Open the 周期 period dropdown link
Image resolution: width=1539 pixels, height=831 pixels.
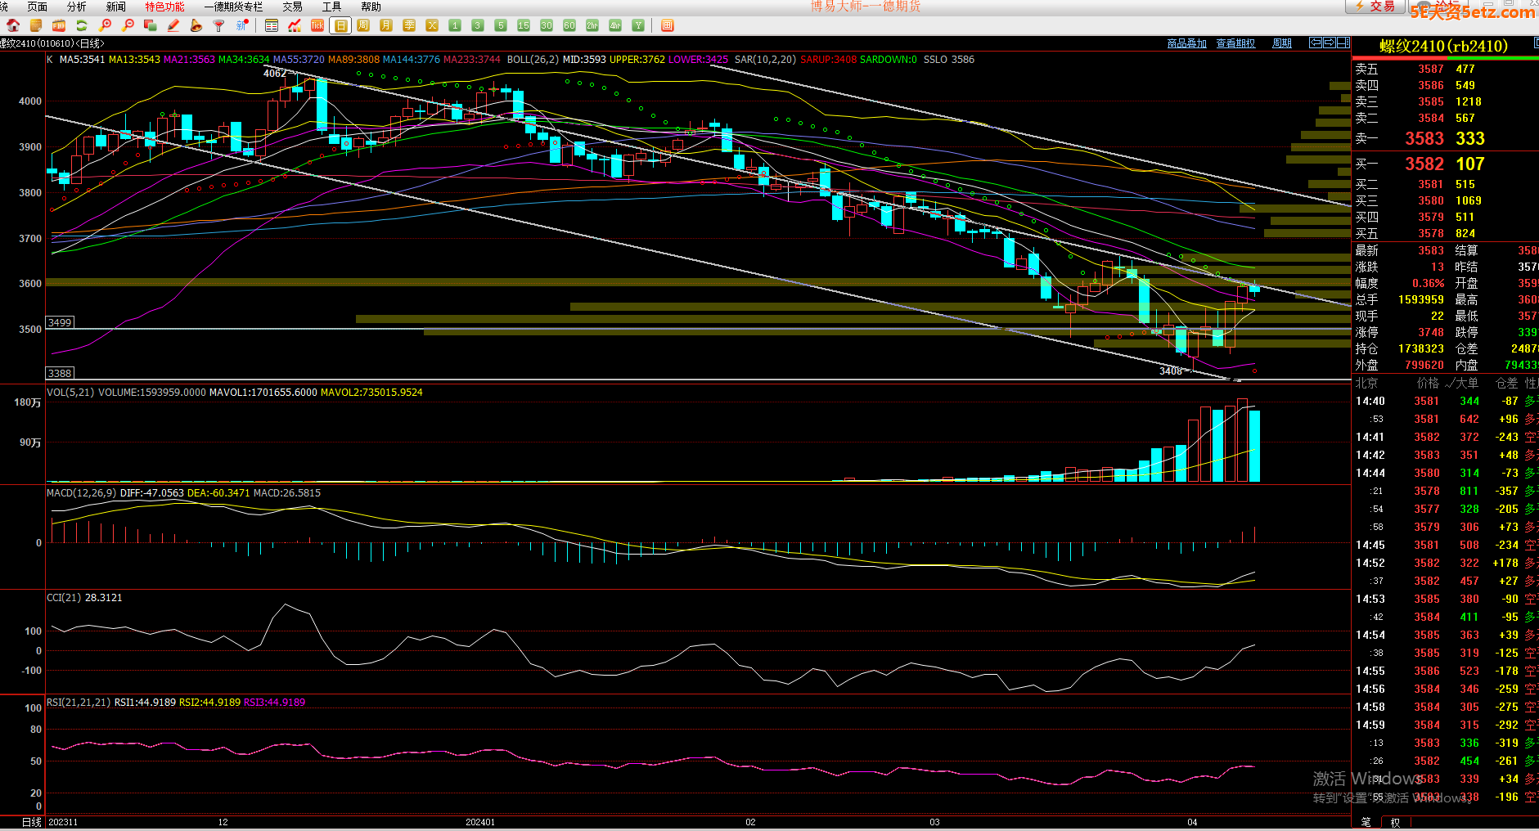(1282, 43)
